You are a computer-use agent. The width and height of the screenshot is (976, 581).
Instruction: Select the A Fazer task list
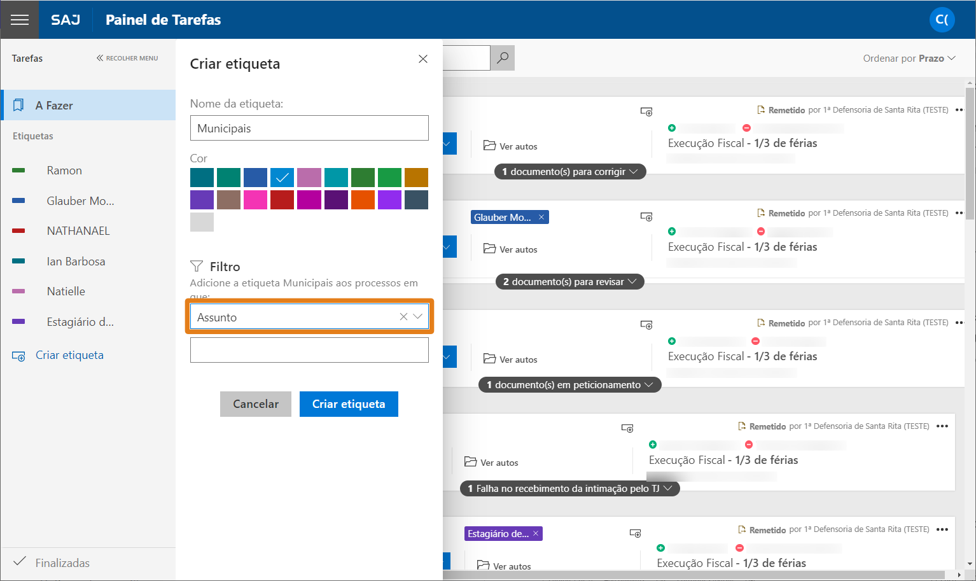89,105
